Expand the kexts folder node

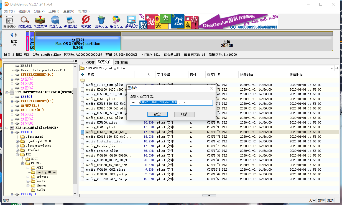[x=28, y=181]
